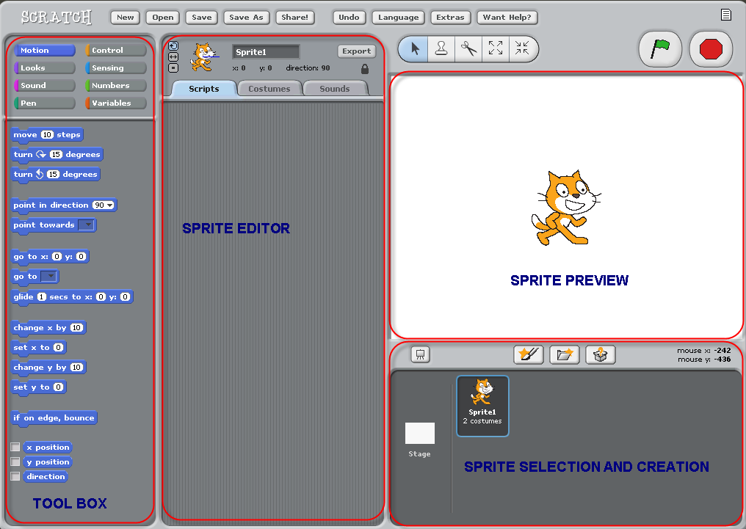Click the turn counterclockwise 15 degrees block

point(55,175)
